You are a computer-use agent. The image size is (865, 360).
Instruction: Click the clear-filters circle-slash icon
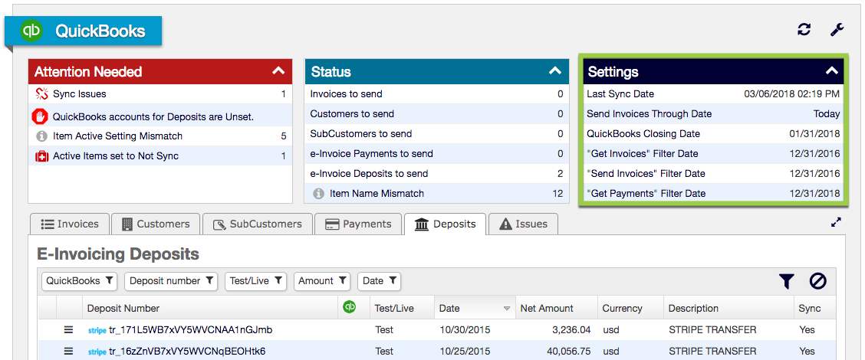817,281
